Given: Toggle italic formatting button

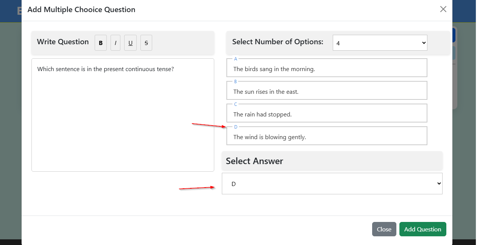Looking at the screenshot, I should click(x=115, y=43).
